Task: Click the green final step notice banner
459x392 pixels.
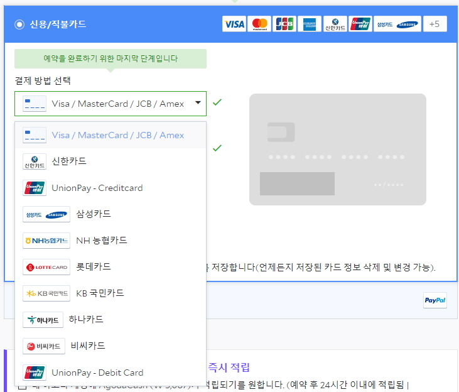Action: click(111, 58)
